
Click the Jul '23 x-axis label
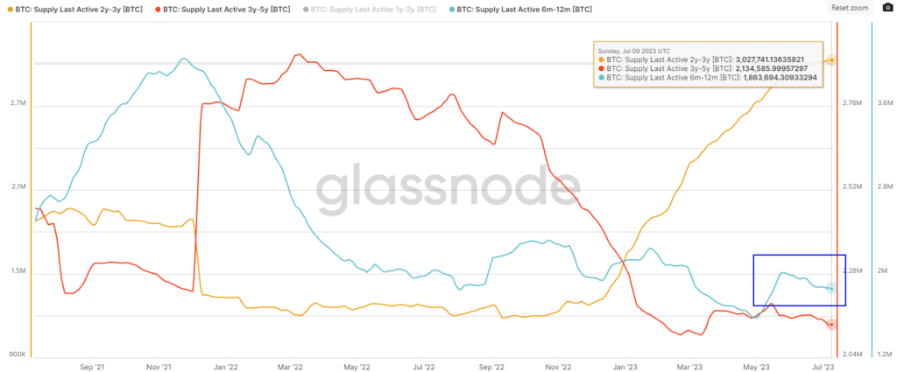point(823,368)
